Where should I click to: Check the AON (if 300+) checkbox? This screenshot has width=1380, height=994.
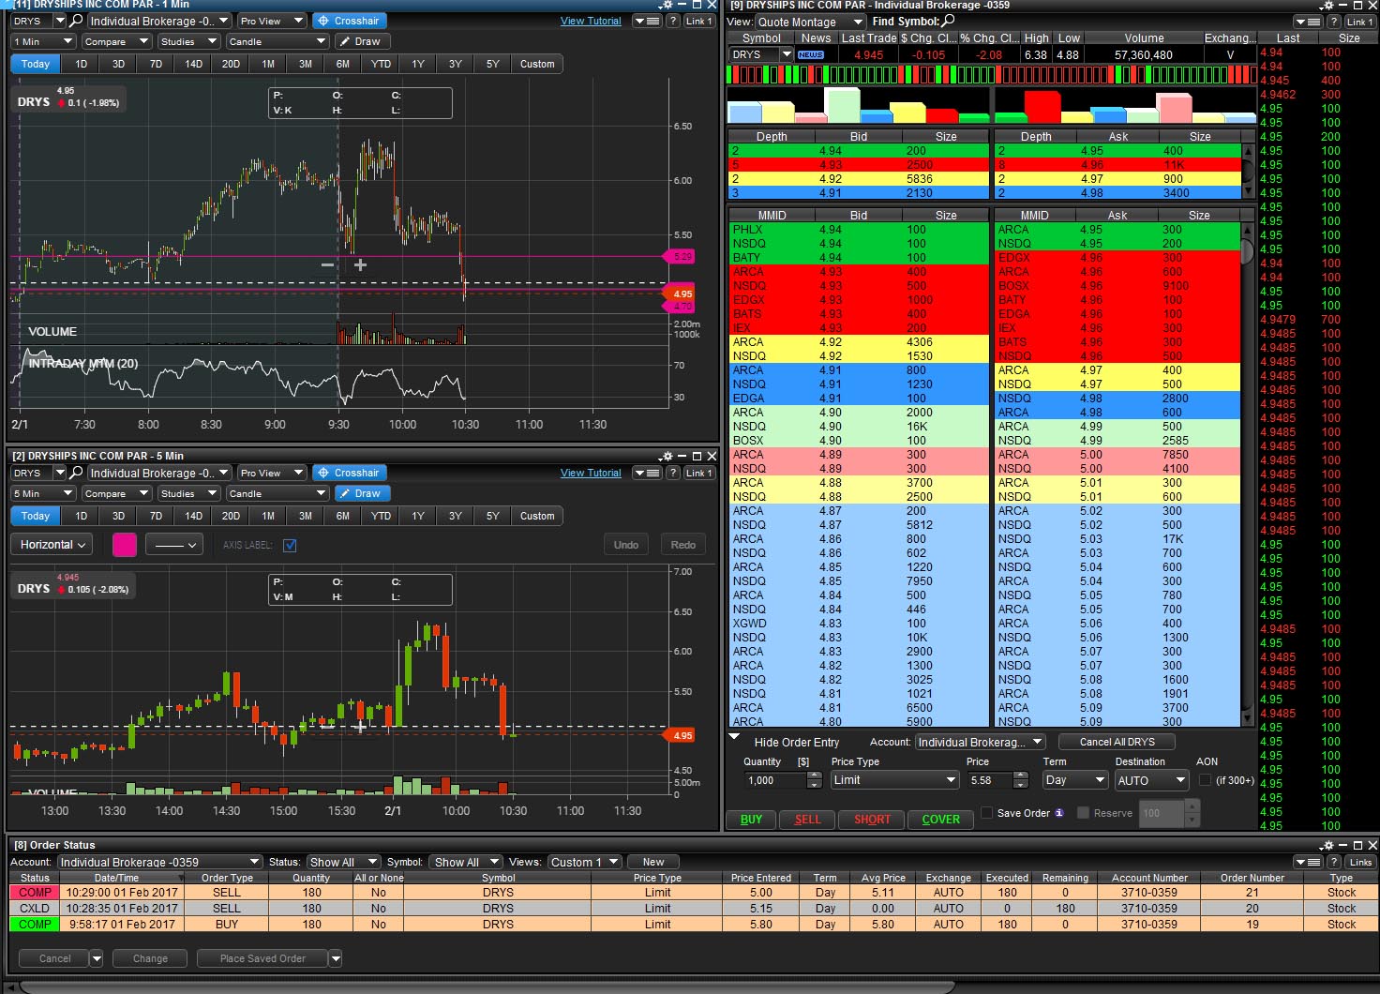point(1205,780)
